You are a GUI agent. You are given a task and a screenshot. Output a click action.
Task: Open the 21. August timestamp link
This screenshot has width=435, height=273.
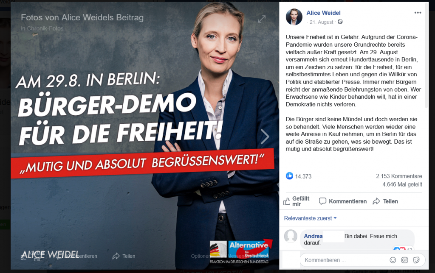[321, 22]
